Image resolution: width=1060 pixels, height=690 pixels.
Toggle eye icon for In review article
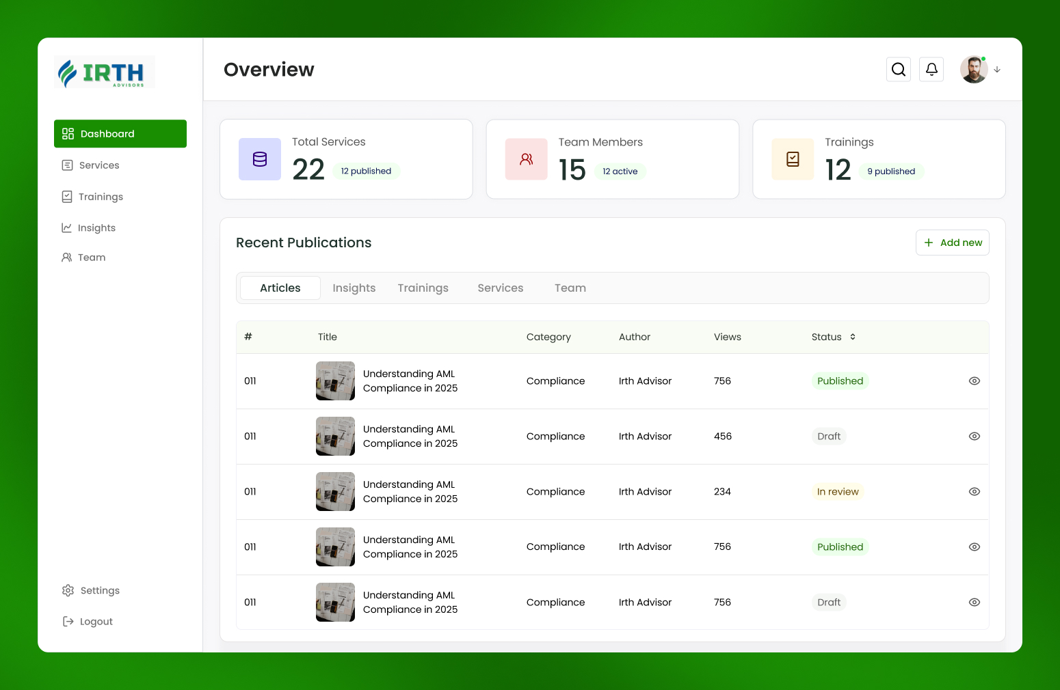(x=974, y=492)
